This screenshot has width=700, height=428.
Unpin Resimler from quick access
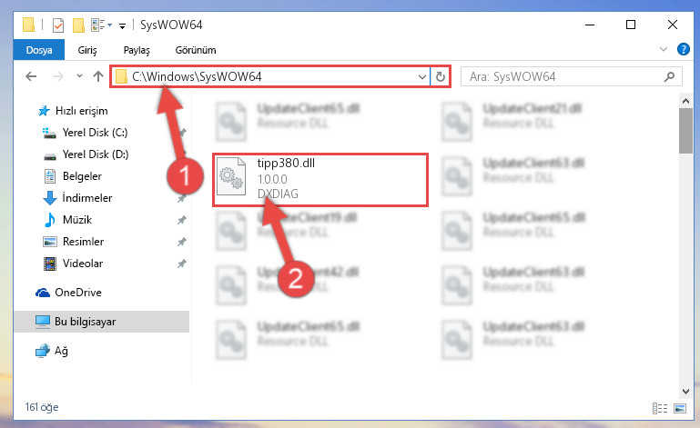click(182, 242)
